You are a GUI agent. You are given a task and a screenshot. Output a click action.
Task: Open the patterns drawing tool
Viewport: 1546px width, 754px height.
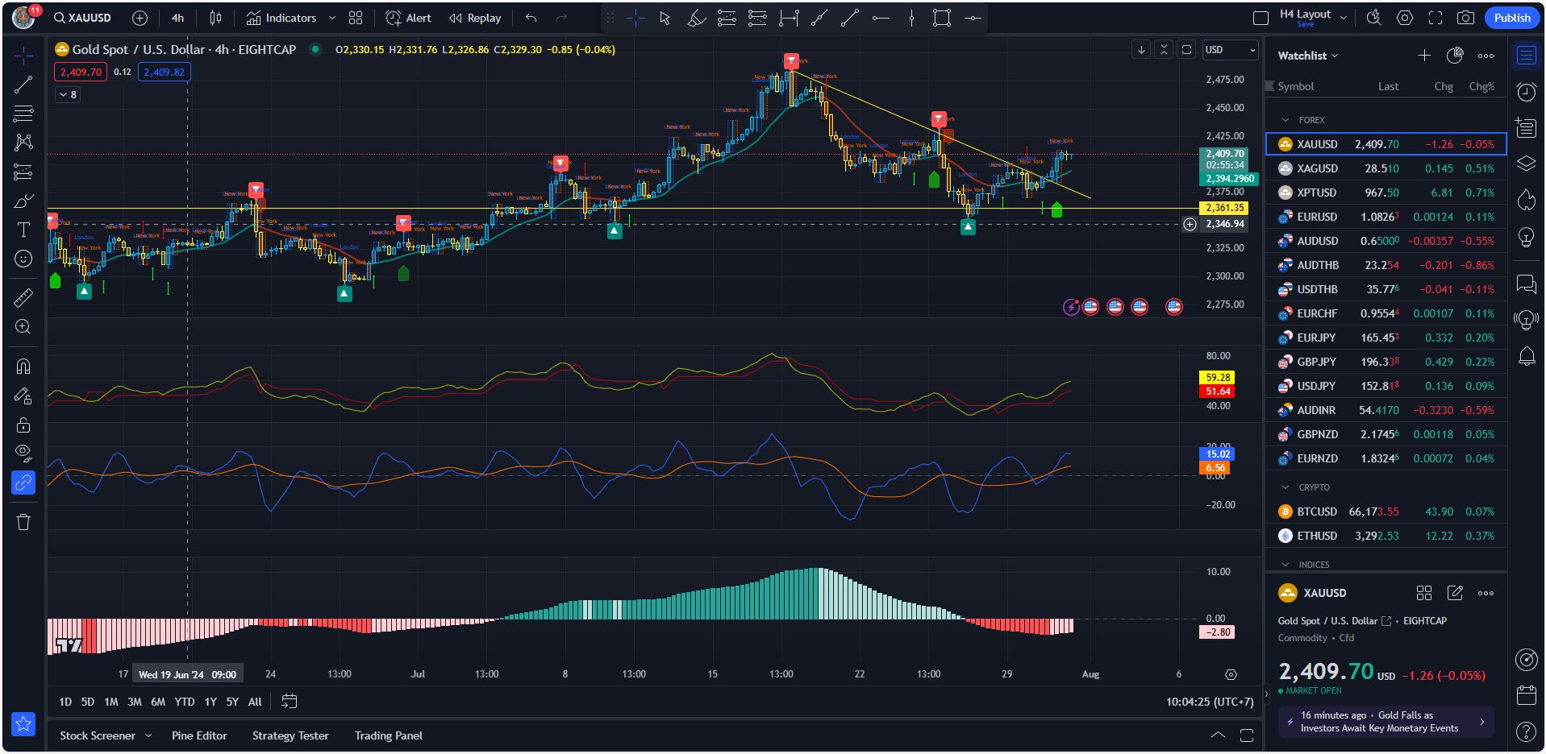[23, 143]
